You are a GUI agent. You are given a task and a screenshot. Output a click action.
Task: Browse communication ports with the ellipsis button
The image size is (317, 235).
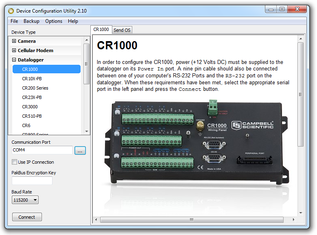coord(80,151)
